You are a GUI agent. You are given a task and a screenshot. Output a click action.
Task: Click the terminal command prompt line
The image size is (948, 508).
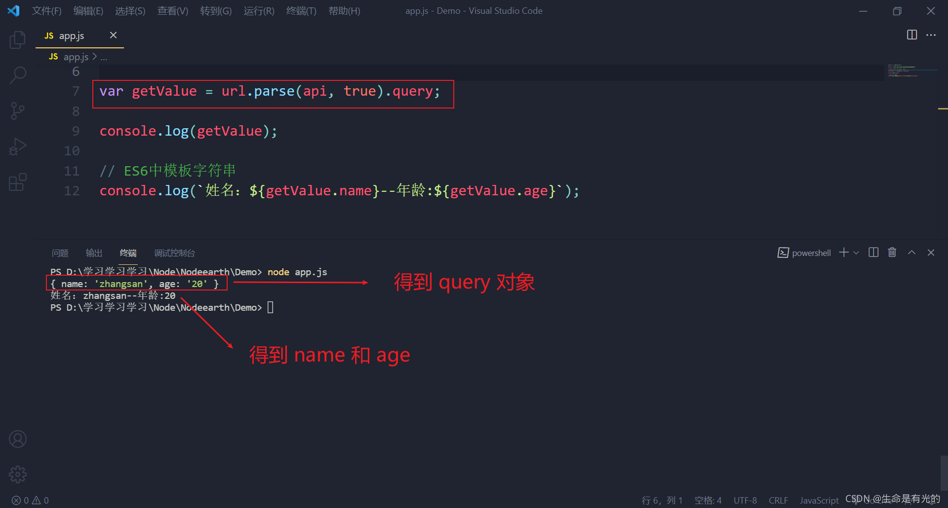point(161,307)
